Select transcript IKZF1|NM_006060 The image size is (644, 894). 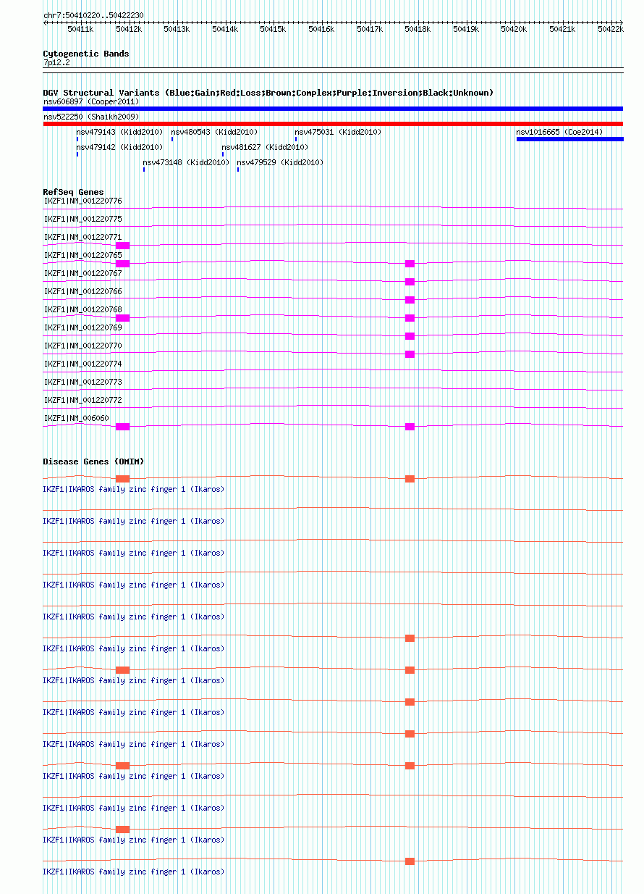77,418
